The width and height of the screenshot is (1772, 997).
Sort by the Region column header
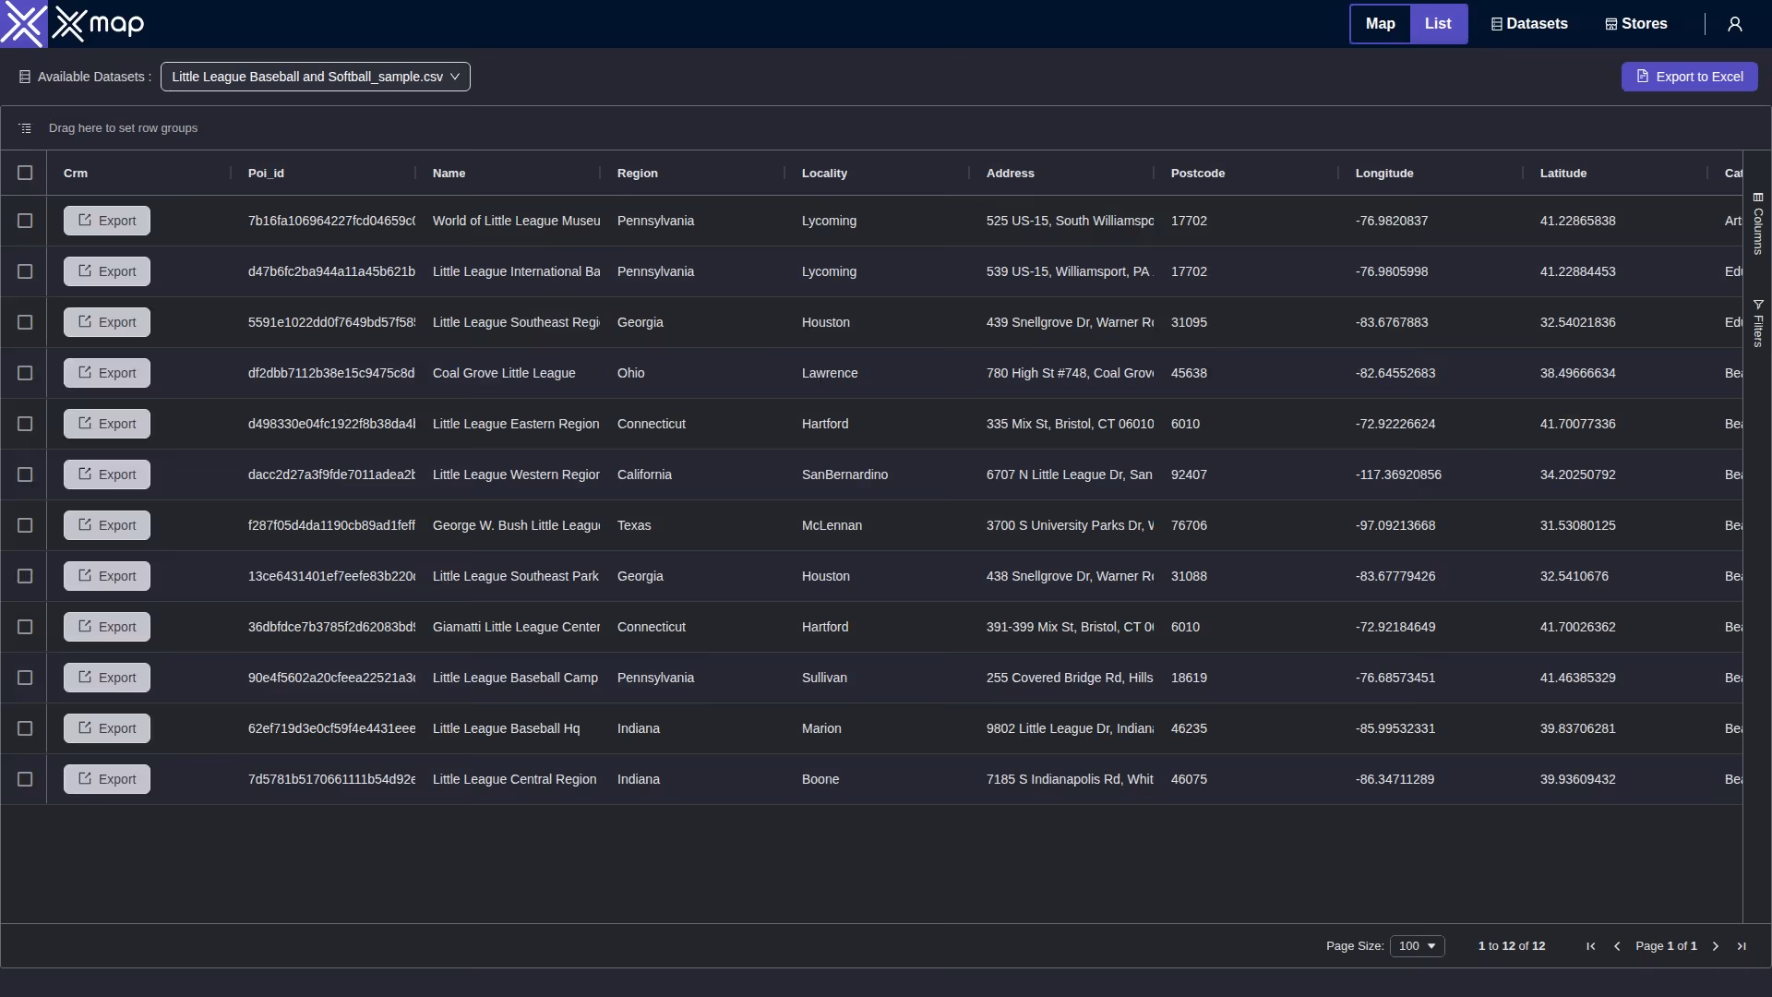[638, 173]
